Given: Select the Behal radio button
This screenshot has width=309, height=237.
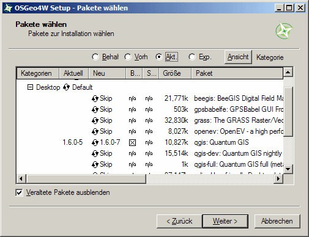Looking at the screenshot, I should (x=95, y=57).
